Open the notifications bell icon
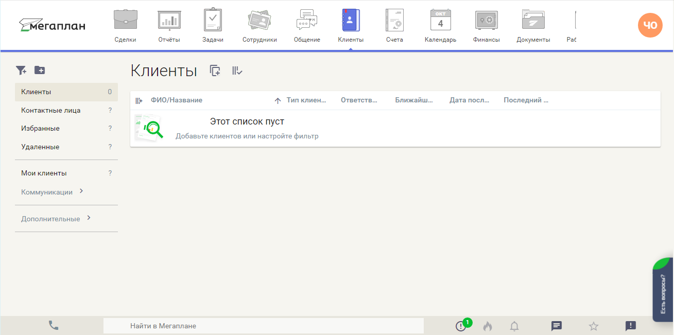 pyautogui.click(x=514, y=326)
